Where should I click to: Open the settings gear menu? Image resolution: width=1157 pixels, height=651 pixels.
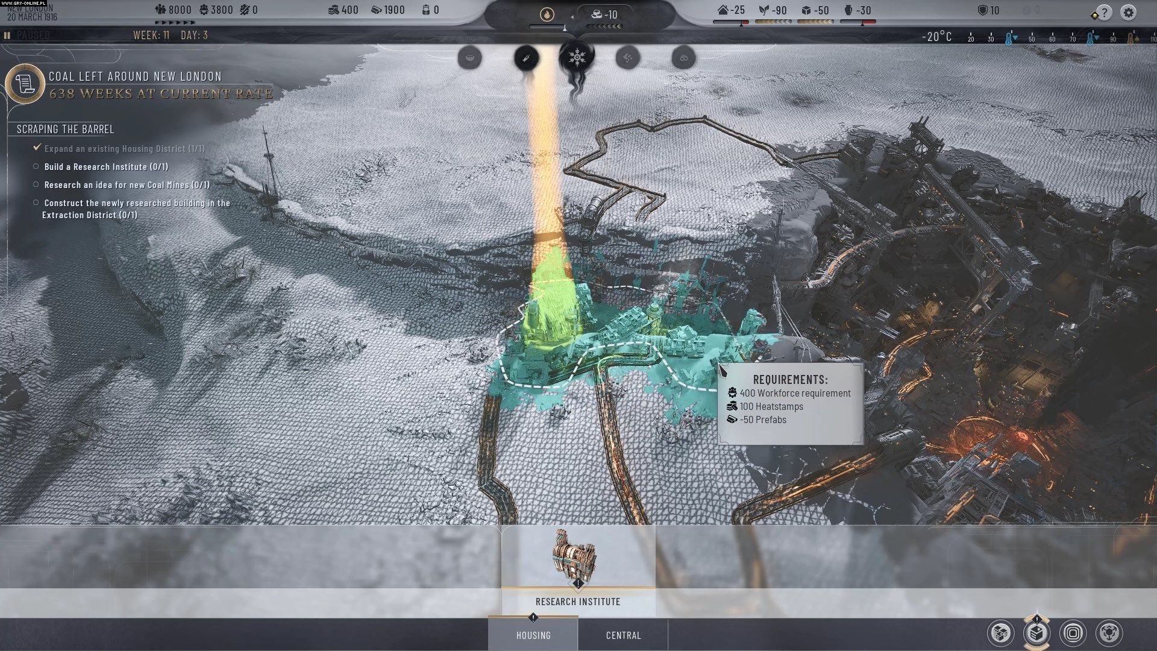[1128, 13]
